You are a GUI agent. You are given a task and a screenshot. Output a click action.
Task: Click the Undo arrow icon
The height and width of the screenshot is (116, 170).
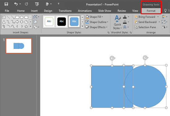tap(16, 4)
